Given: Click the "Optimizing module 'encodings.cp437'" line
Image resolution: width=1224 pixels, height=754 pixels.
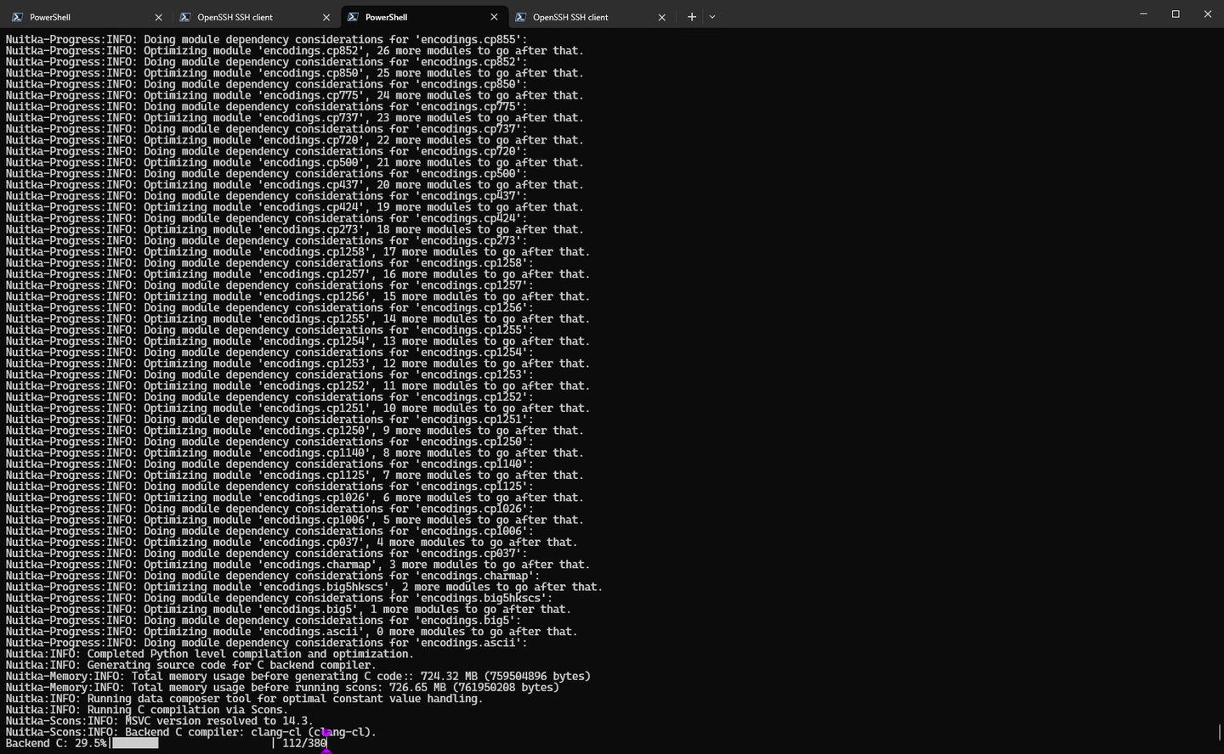Looking at the screenshot, I should click(294, 184).
